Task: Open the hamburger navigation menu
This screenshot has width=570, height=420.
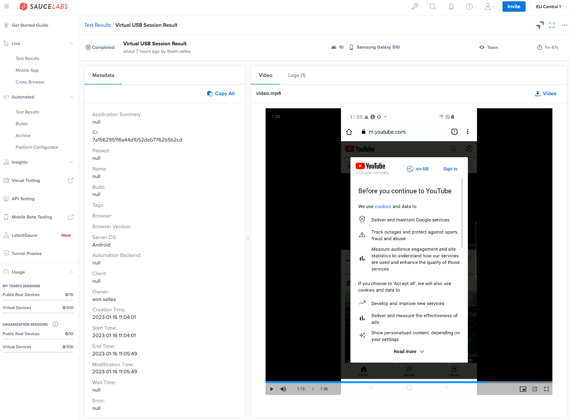Action: 7,7
